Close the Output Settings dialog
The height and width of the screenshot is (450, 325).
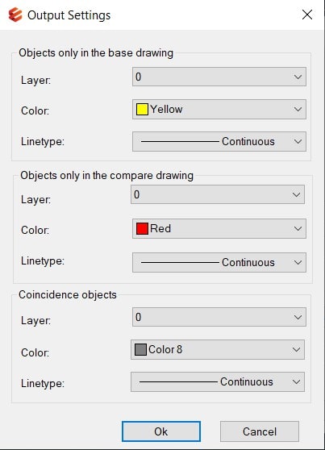(x=307, y=15)
